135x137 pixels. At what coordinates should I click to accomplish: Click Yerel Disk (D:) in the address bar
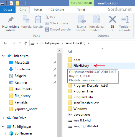pos(75,43)
